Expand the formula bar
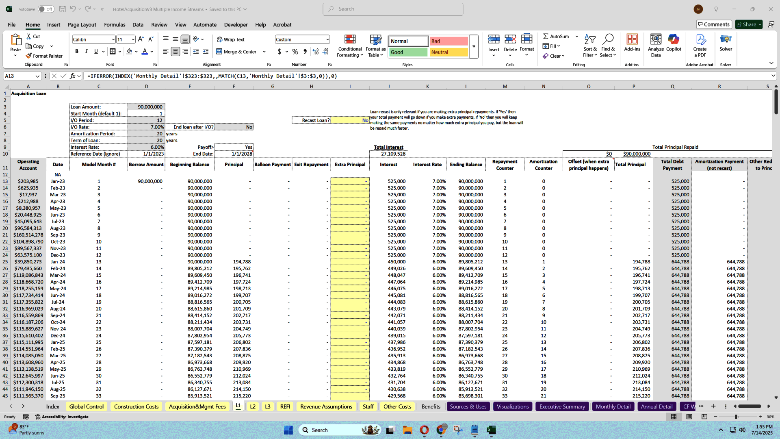Screen dimensions: 780x439 click(x=773, y=76)
